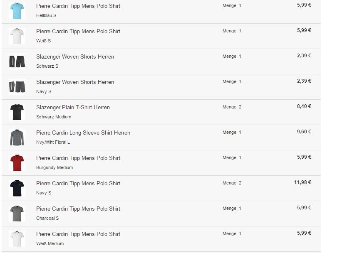
Task: Click the Pierre Cardin Long Sleeve Shirt Herren title
Action: (83, 133)
